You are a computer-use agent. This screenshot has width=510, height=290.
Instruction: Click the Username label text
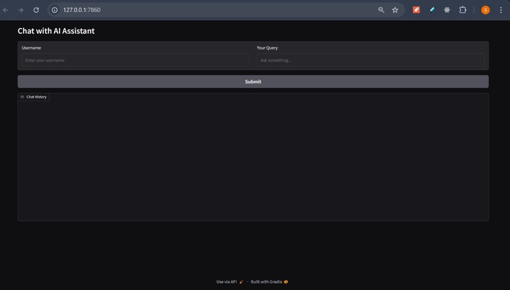(31, 48)
